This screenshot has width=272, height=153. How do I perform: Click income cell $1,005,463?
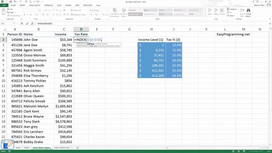click(64, 106)
